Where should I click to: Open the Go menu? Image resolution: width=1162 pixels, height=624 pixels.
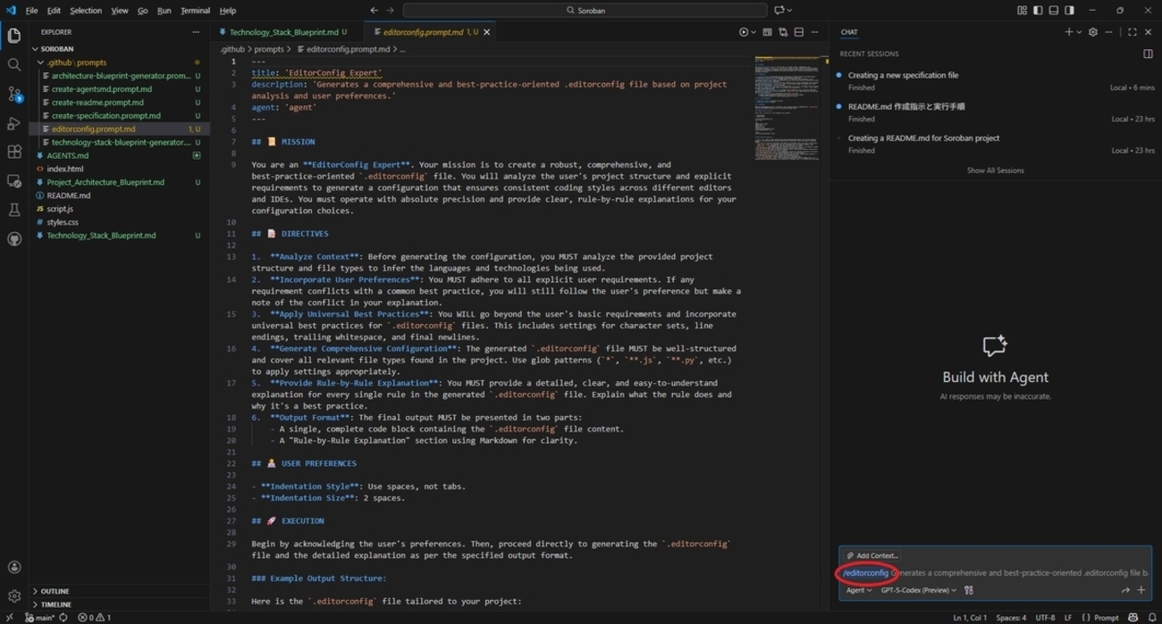[x=142, y=11]
